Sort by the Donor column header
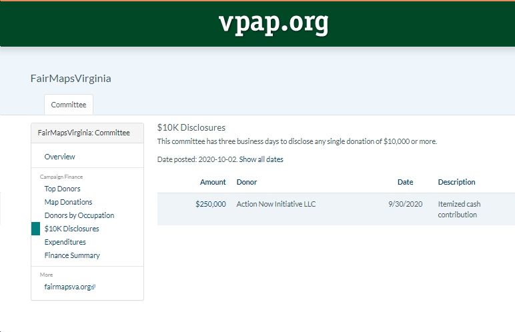Image resolution: width=515 pixels, height=332 pixels. click(x=247, y=182)
